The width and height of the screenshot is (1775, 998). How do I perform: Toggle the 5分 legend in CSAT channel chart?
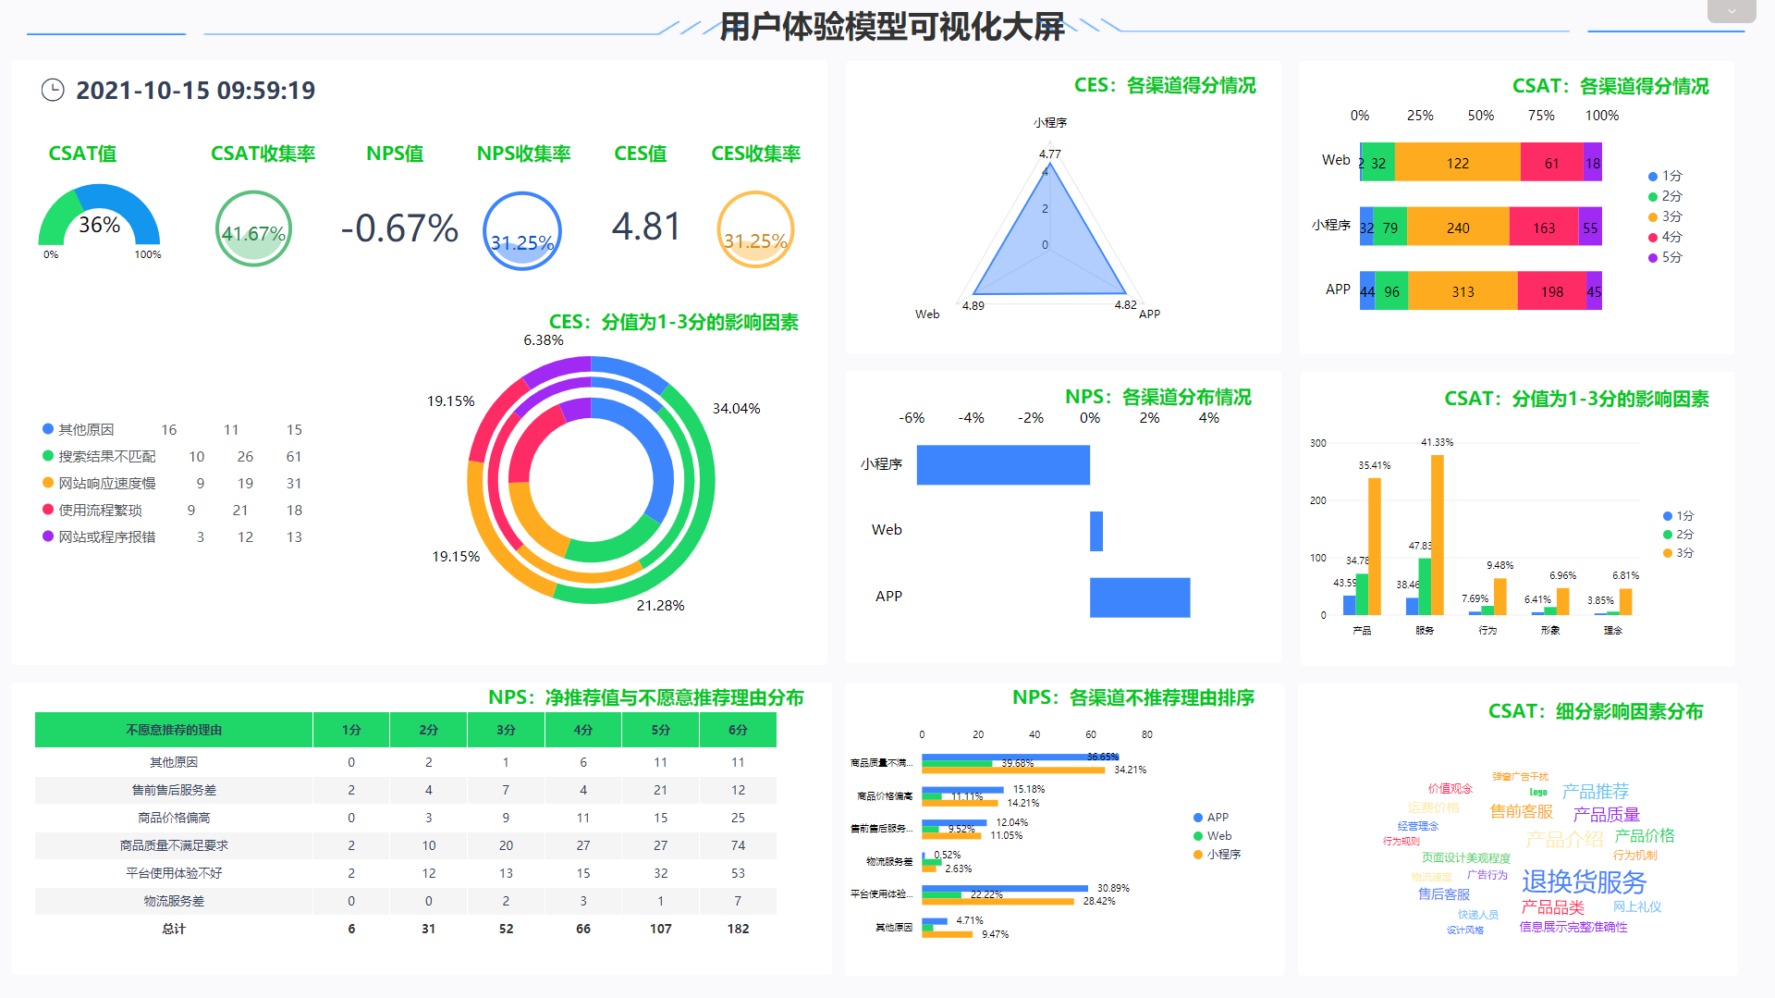(1664, 257)
